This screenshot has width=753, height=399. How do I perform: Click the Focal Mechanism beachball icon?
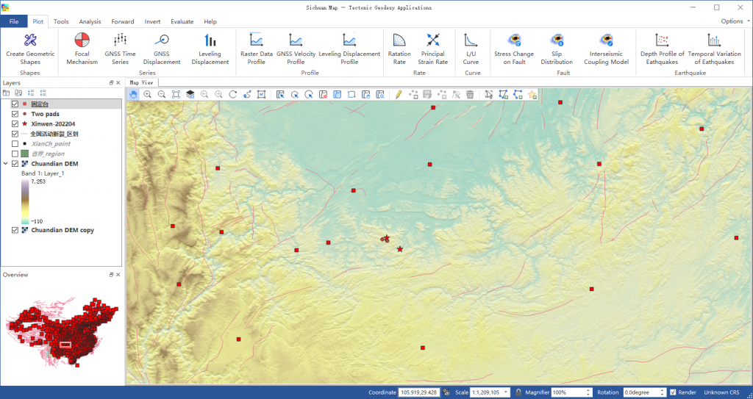tap(82, 41)
